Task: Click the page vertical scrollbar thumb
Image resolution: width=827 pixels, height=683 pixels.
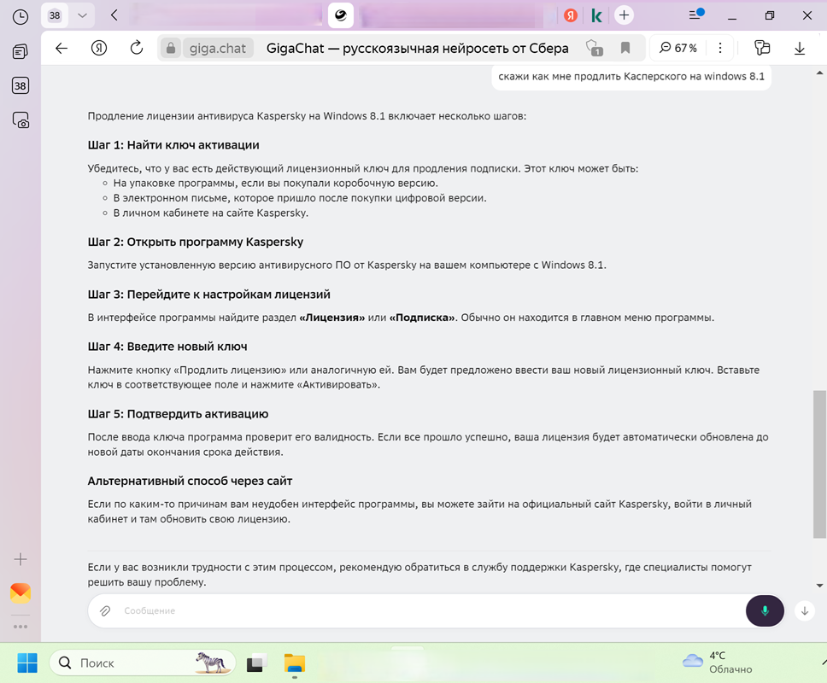Action: (x=819, y=464)
